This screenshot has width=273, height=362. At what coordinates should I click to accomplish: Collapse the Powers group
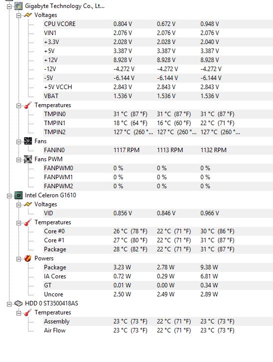pyautogui.click(x=18, y=259)
